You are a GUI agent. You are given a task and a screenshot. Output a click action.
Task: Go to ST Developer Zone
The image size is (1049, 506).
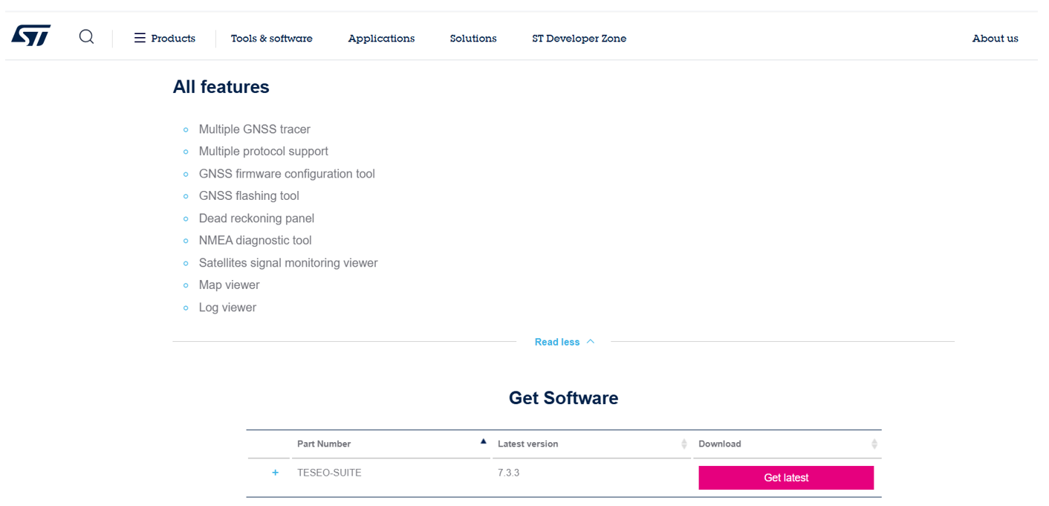tap(579, 39)
